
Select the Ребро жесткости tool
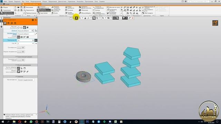tap(70, 7)
